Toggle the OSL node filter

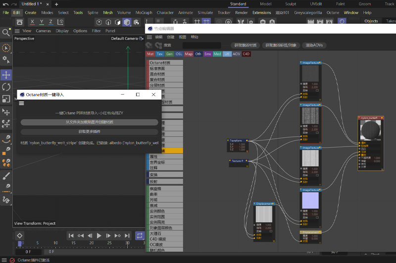179,54
